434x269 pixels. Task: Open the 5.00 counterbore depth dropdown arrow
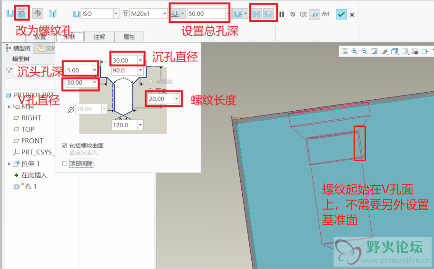coord(95,70)
